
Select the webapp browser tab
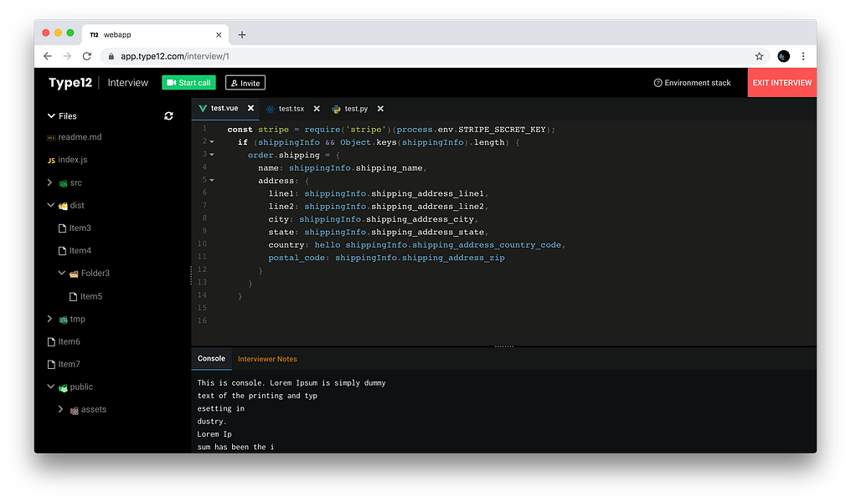[156, 34]
